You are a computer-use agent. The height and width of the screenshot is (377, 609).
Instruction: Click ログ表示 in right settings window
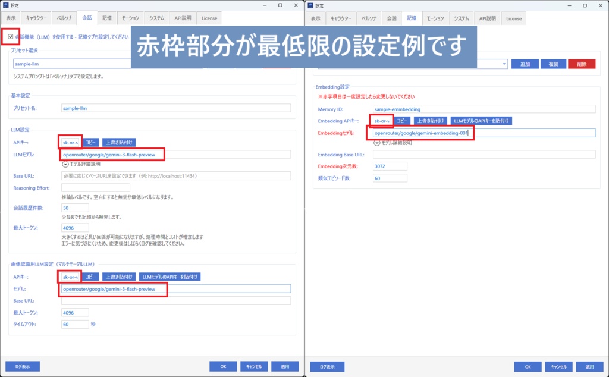click(x=327, y=367)
